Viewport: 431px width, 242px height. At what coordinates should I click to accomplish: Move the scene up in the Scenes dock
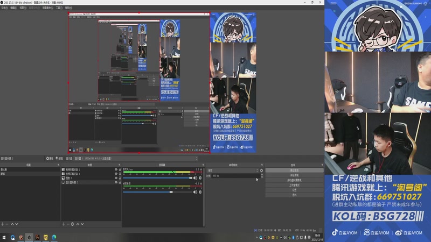tap(12, 224)
